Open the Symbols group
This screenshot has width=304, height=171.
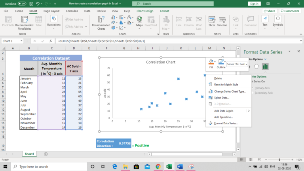coord(277,22)
